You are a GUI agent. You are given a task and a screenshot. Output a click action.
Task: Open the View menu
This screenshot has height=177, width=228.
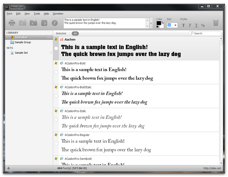(27, 14)
